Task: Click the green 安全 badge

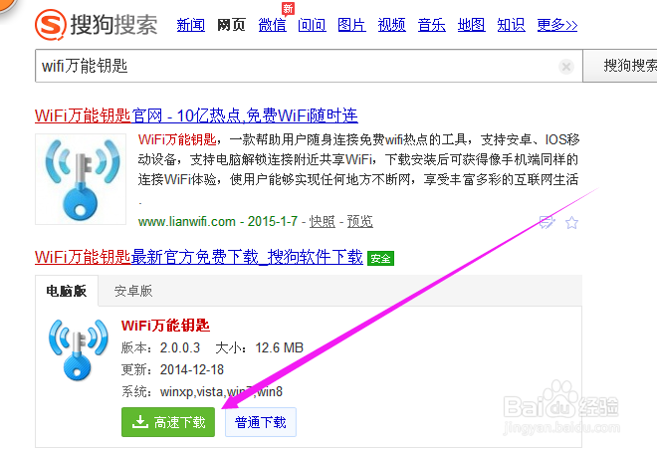Action: coord(380,258)
